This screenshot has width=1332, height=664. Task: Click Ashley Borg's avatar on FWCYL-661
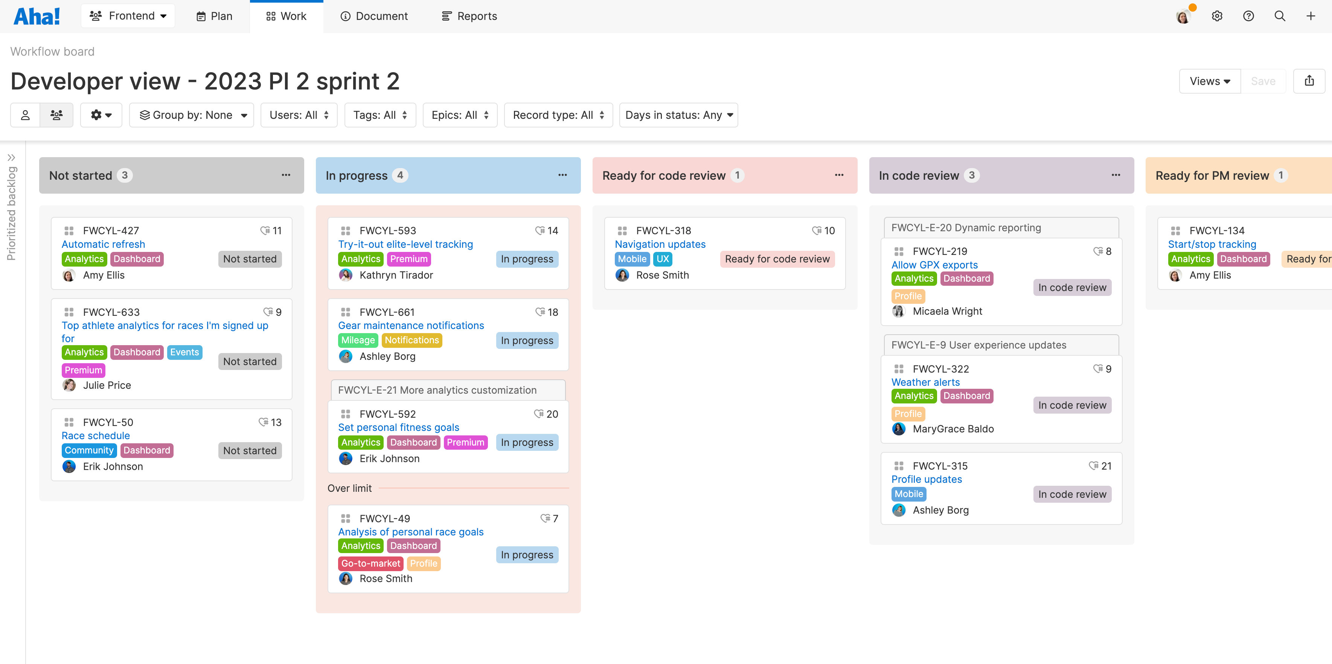[x=345, y=356]
